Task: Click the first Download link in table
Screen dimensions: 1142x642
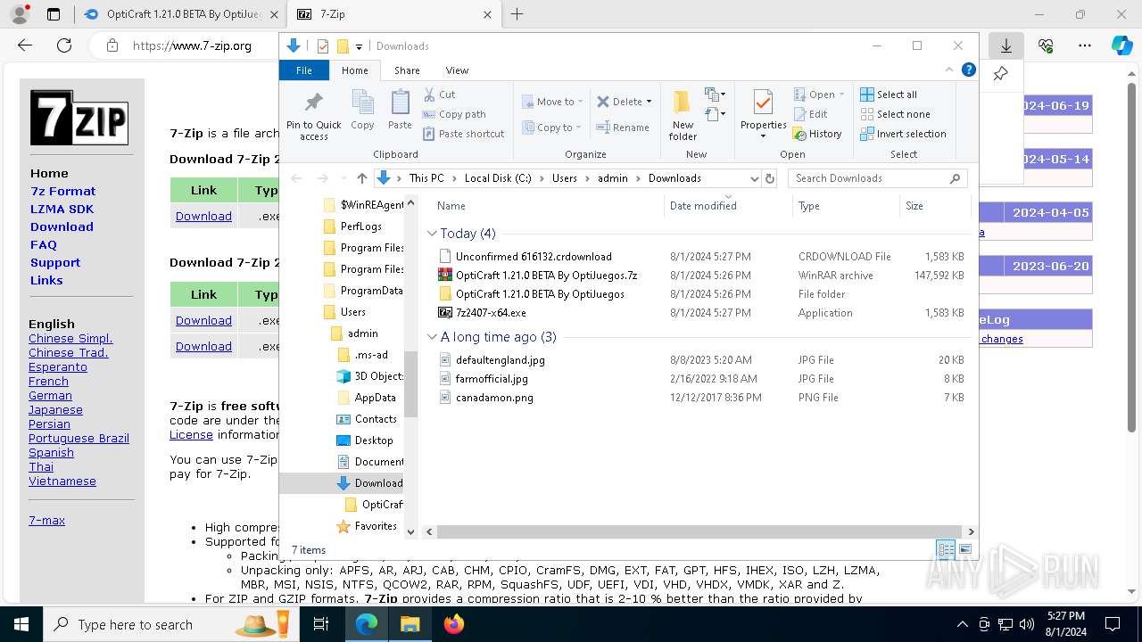Action: [203, 217]
